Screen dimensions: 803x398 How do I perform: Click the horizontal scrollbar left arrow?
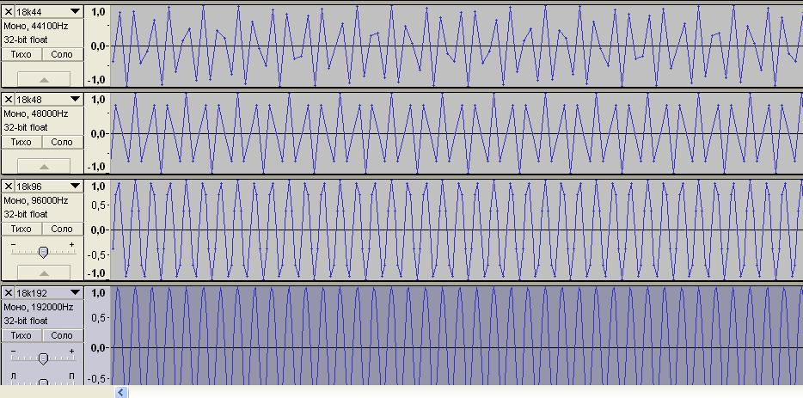[x=121, y=392]
